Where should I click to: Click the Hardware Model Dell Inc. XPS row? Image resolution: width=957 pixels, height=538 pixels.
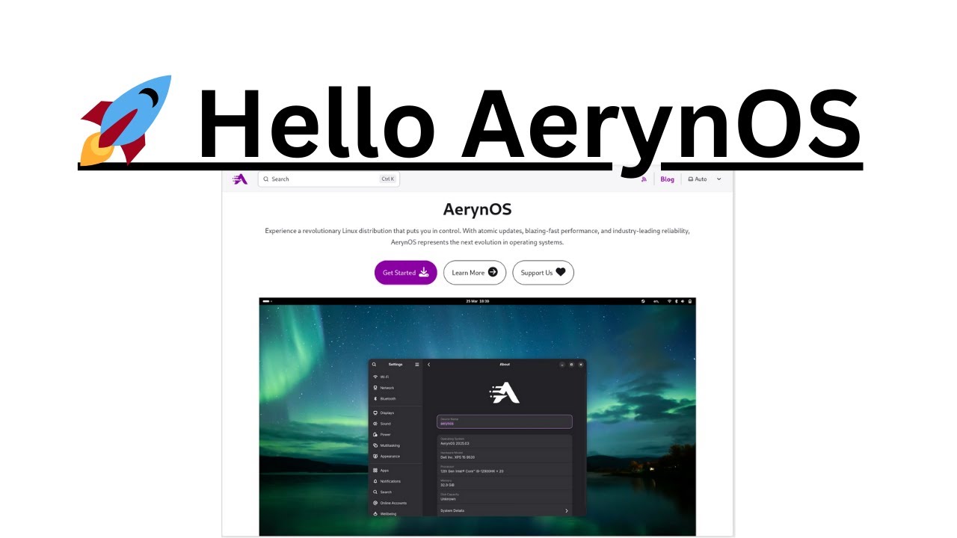[505, 455]
